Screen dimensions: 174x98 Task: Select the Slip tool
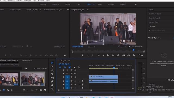(52, 78)
